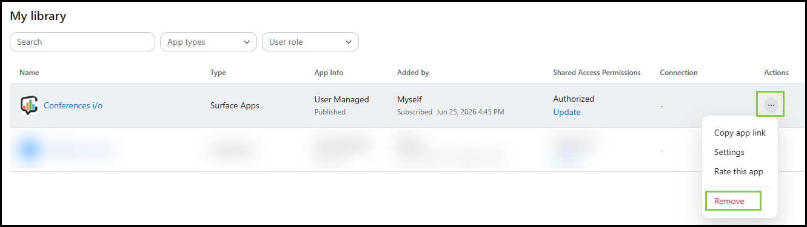
Task: Click the Authorized permission status text
Action: [x=574, y=99]
